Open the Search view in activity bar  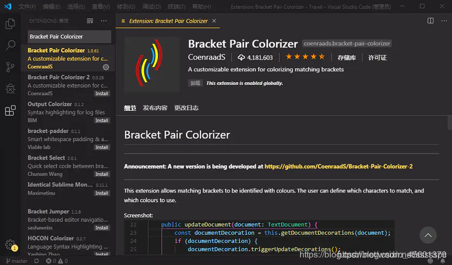tap(10, 45)
